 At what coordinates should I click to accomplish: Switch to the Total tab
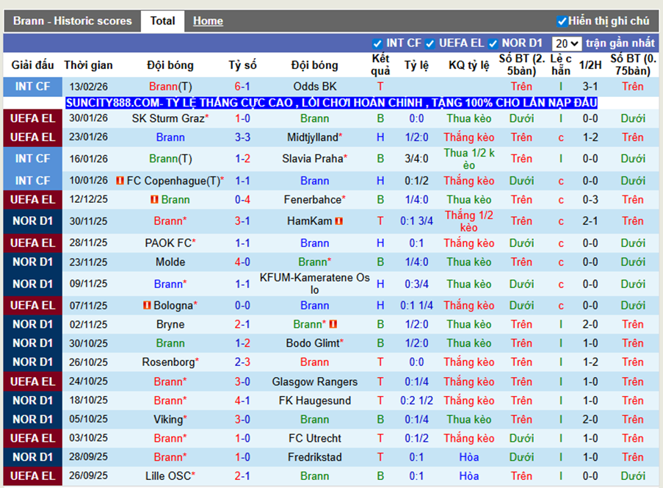162,21
